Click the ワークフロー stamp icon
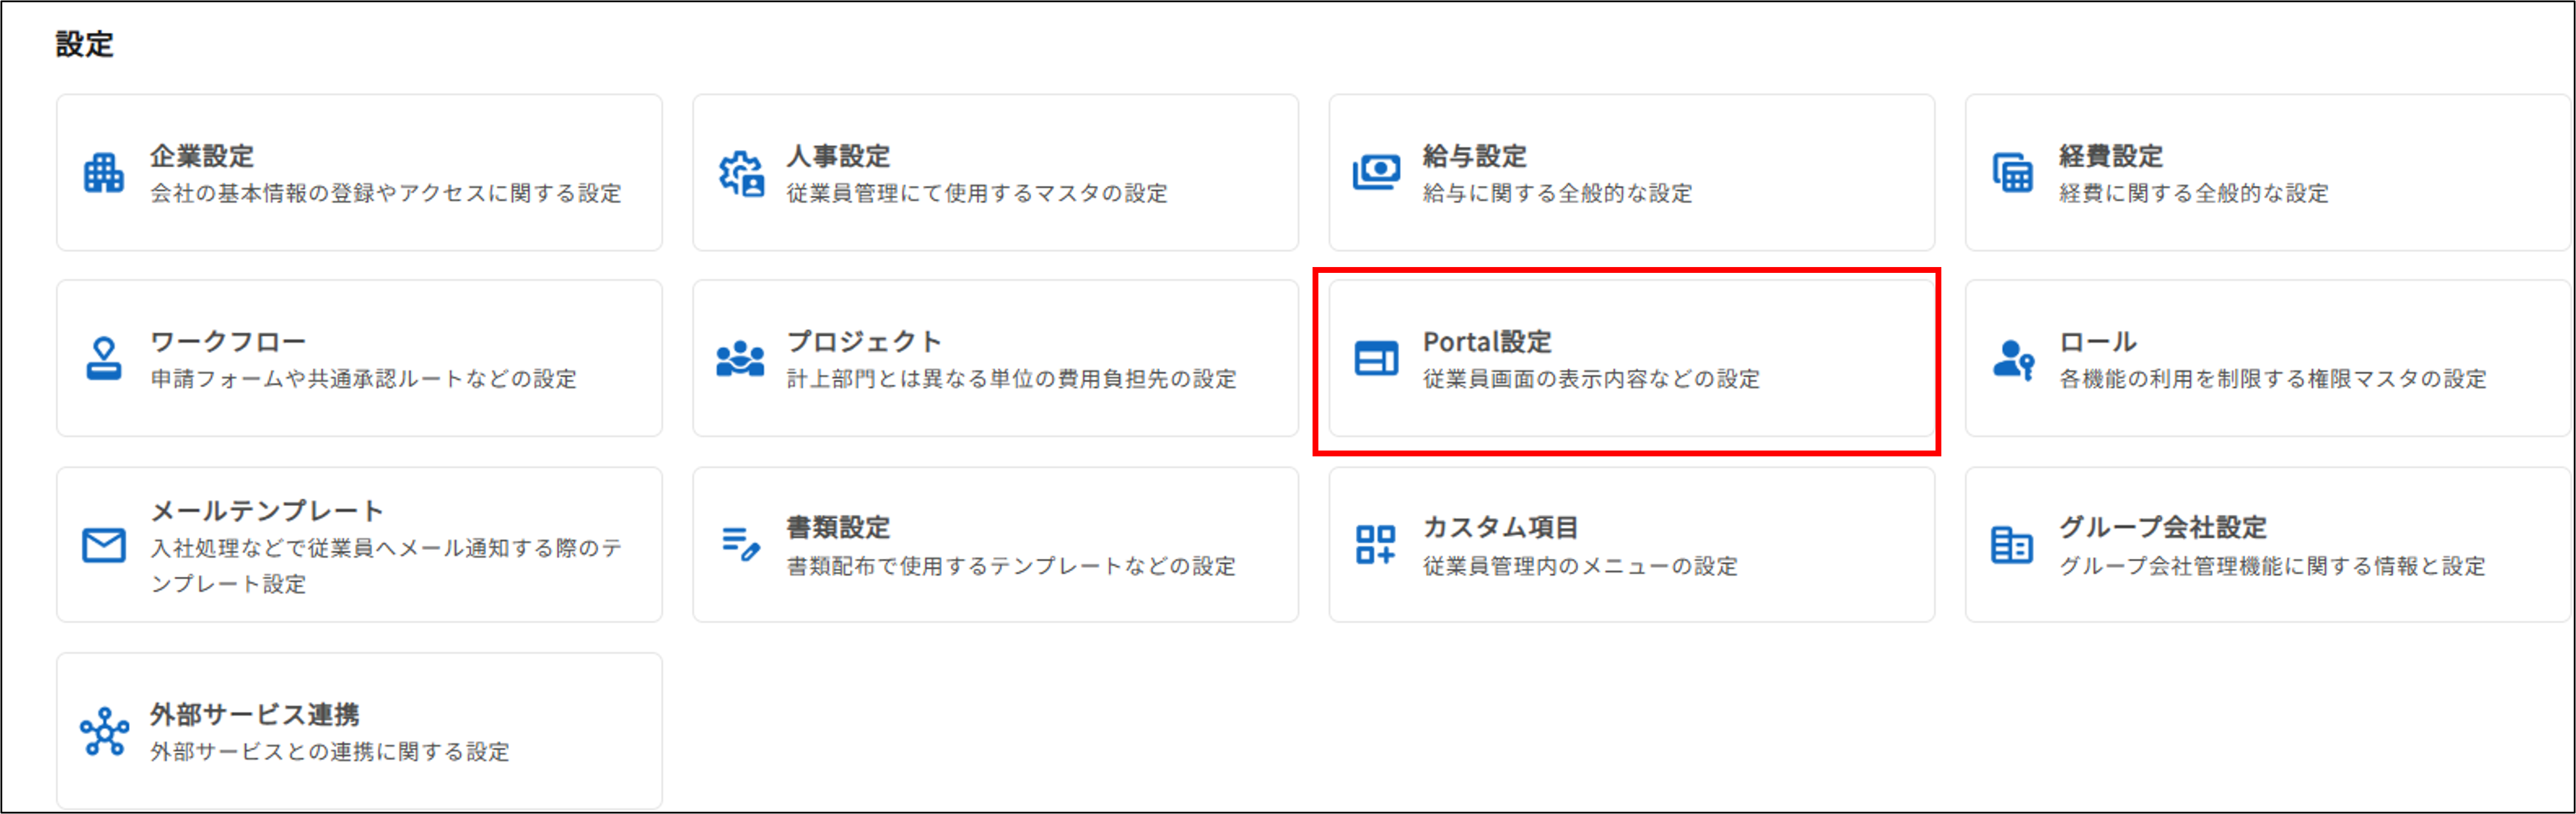 (x=104, y=359)
